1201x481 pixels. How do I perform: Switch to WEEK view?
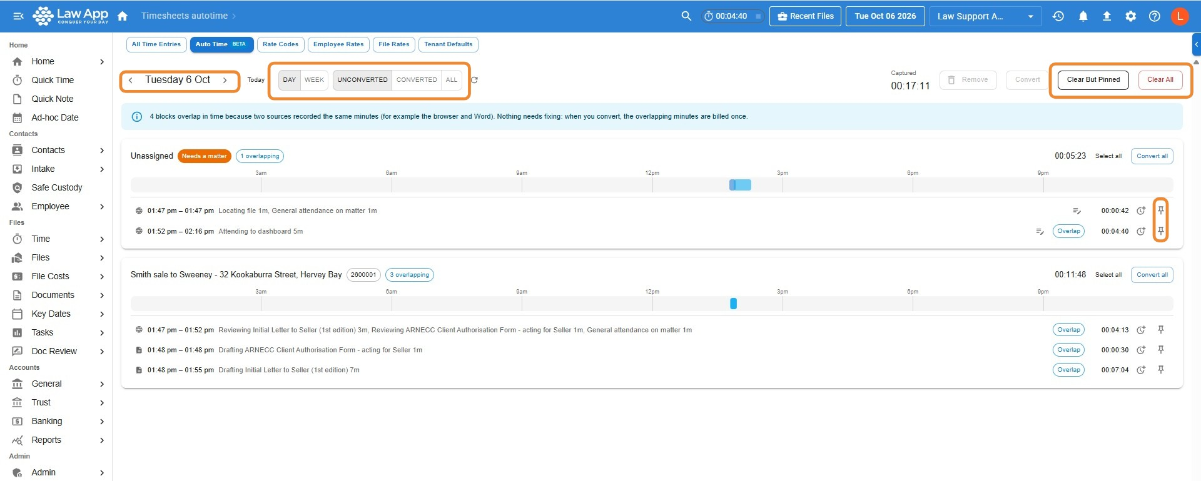(314, 80)
